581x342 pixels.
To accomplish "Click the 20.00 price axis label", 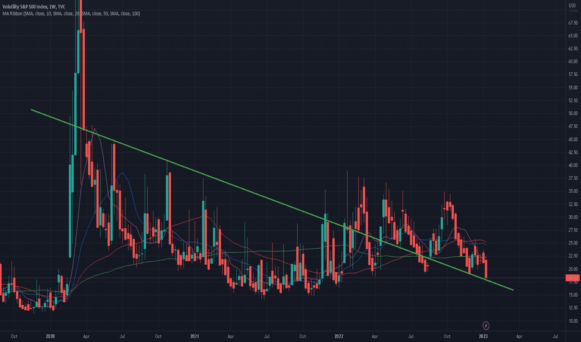I will 573,269.
